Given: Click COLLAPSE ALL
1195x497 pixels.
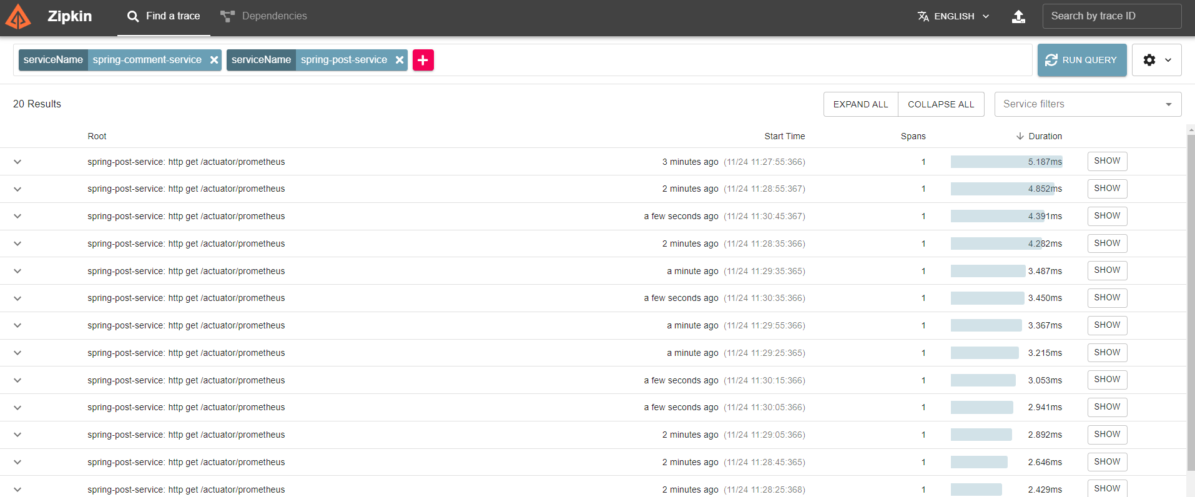Looking at the screenshot, I should click(x=941, y=104).
